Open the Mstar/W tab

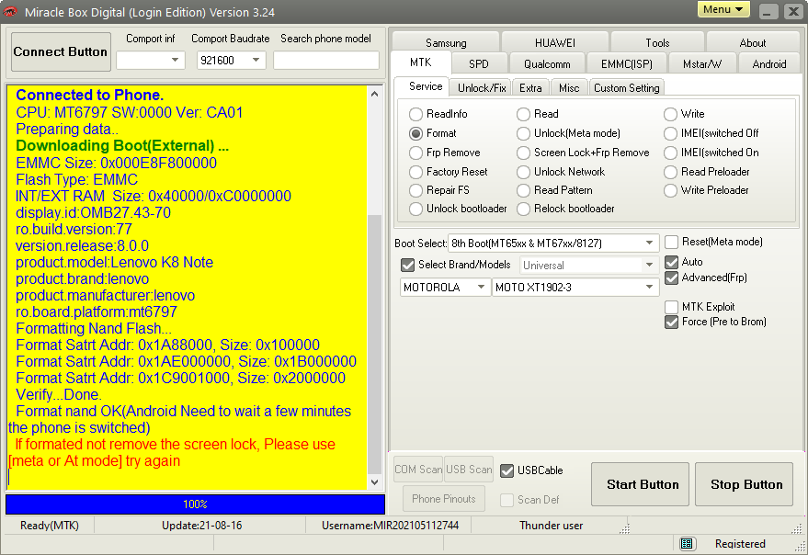pos(702,64)
